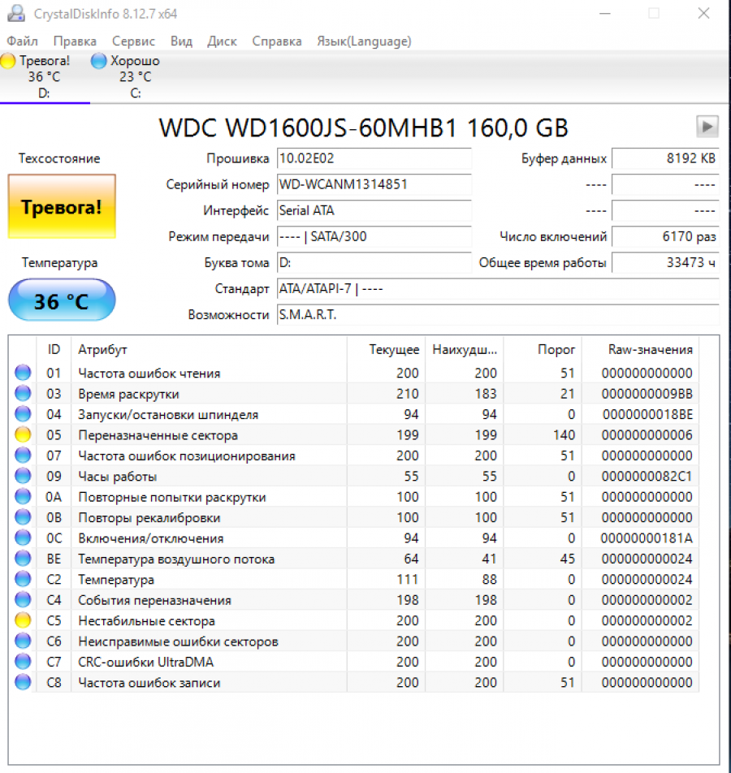Viewport: 731px width, 773px height.
Task: Open the Сервис menu
Action: pos(133,41)
